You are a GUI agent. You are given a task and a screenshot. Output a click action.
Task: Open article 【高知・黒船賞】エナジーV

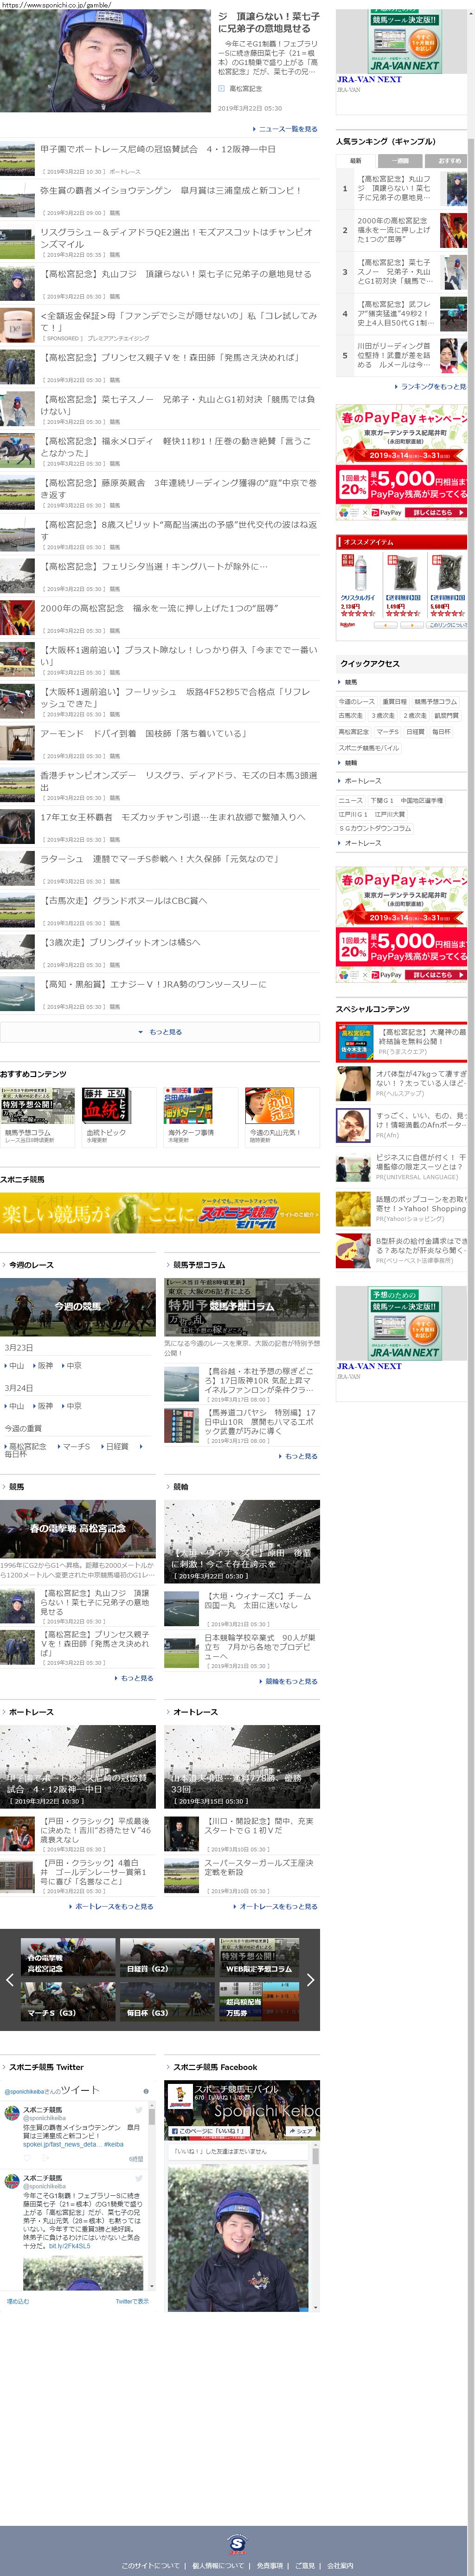pos(153,984)
